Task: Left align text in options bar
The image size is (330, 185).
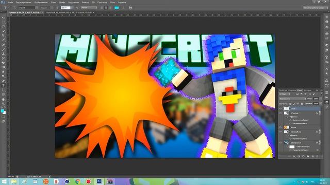Action: coord(102,8)
